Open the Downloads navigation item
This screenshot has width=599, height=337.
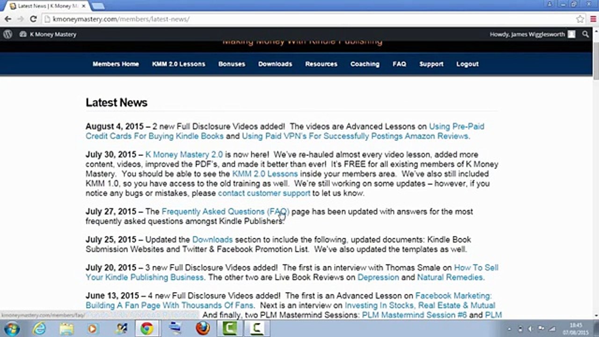pos(275,64)
